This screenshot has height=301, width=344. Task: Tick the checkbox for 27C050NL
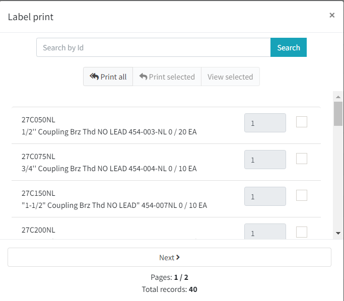click(302, 122)
